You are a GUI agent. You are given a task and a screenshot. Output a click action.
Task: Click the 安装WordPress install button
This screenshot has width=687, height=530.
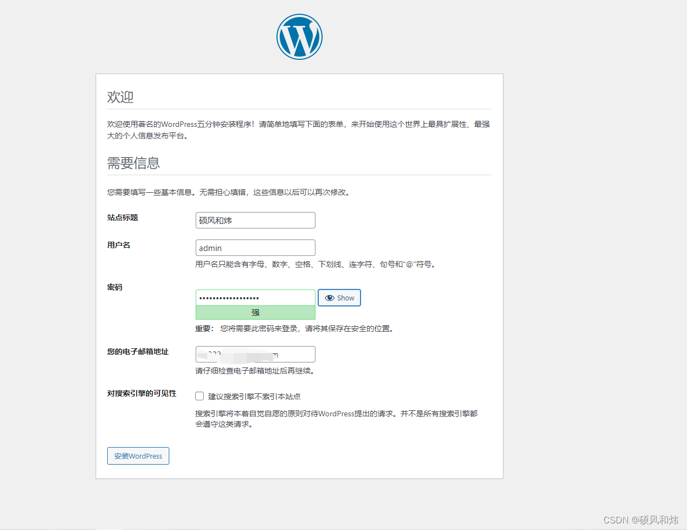pos(138,456)
